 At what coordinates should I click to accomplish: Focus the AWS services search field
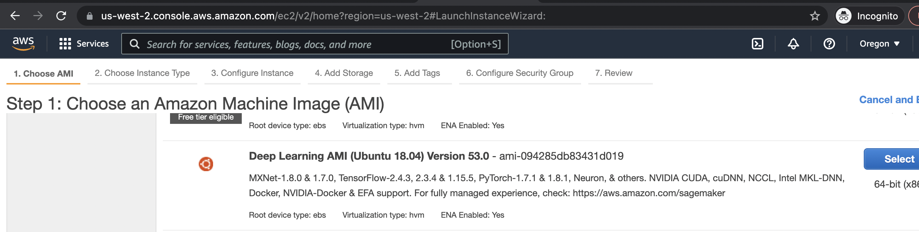[315, 44]
